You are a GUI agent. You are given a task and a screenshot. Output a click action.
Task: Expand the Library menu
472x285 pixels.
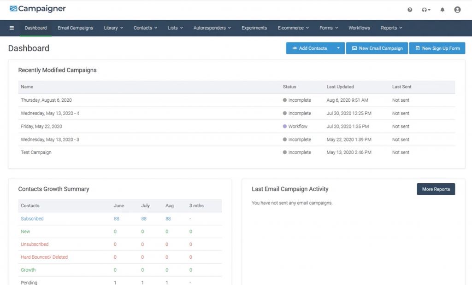pyautogui.click(x=113, y=28)
